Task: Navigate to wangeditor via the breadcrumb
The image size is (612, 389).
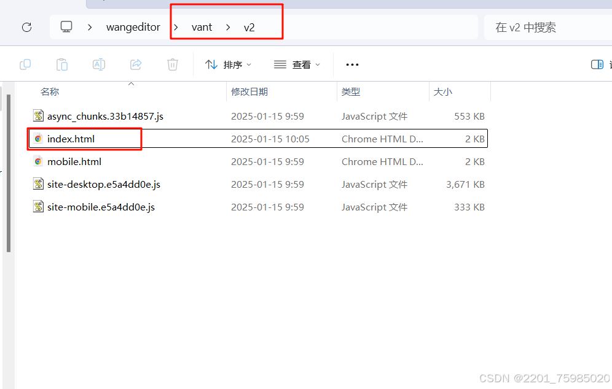Action: point(133,27)
